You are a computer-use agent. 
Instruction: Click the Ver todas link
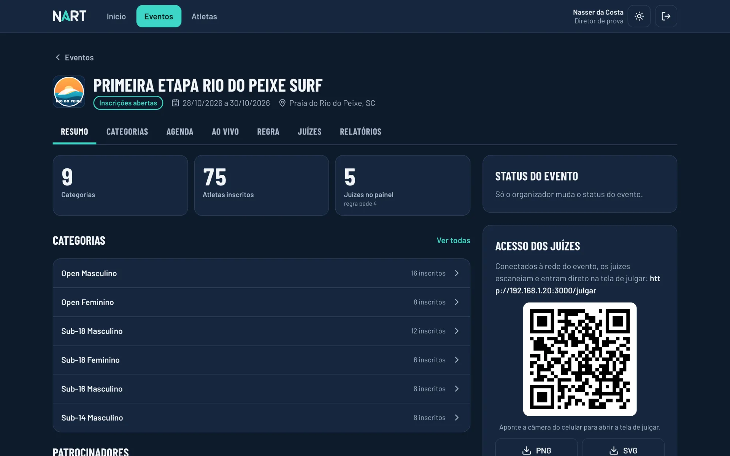453,241
